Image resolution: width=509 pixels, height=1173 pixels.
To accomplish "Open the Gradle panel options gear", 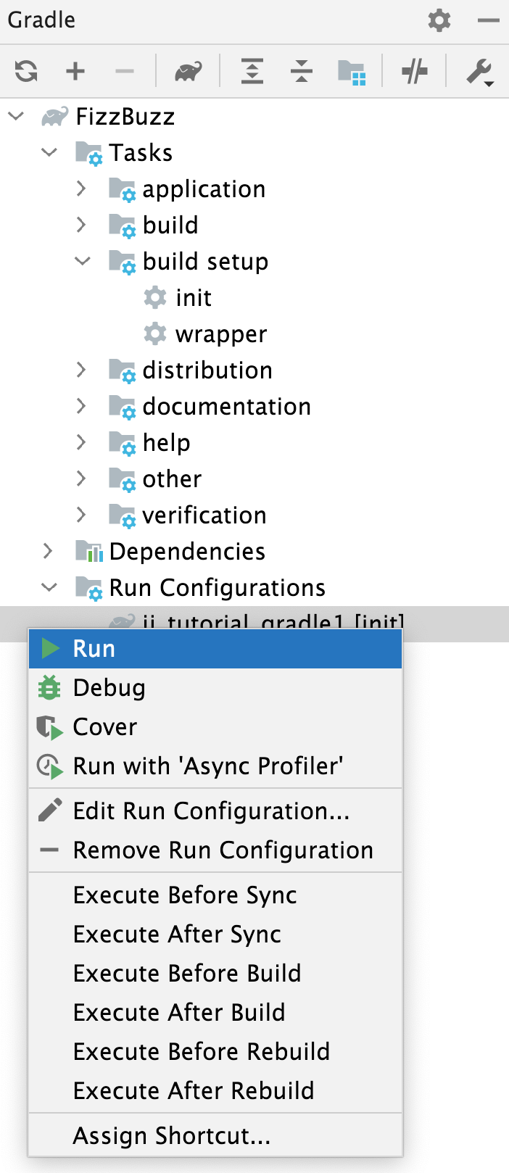I will tap(438, 21).
